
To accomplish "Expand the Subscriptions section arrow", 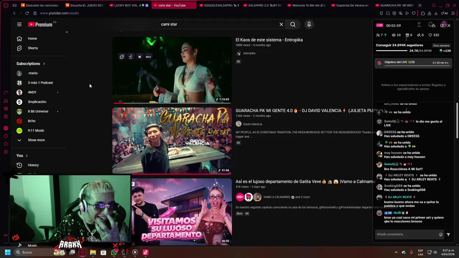I will [44, 64].
